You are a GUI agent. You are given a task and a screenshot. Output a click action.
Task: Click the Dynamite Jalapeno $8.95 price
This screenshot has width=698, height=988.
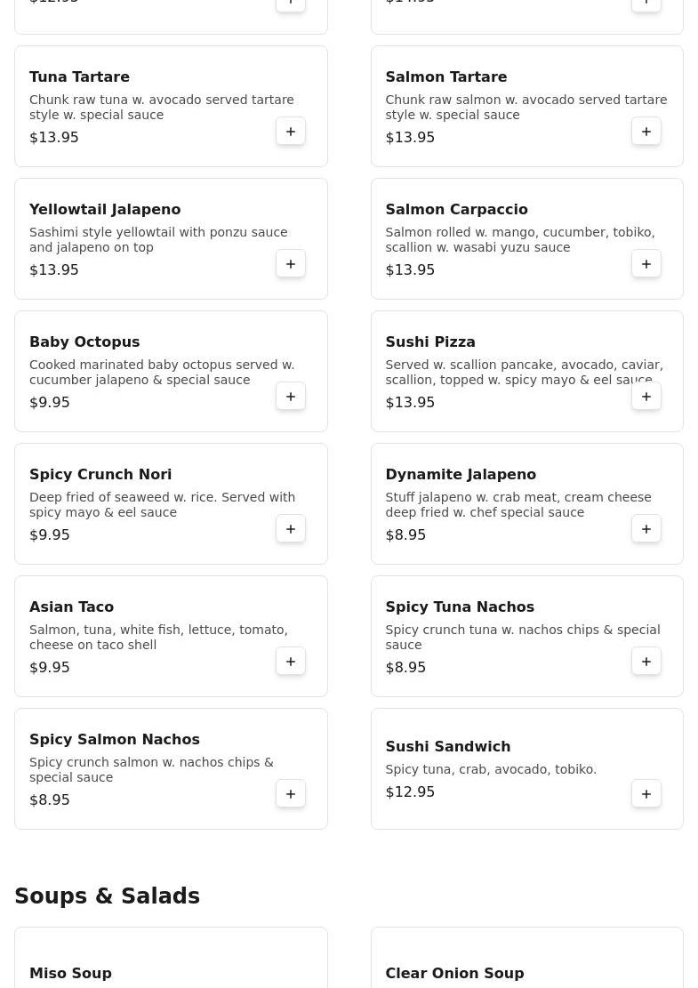click(405, 535)
